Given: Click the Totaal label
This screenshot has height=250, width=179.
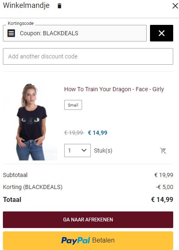Looking at the screenshot, I should pos(12,199).
